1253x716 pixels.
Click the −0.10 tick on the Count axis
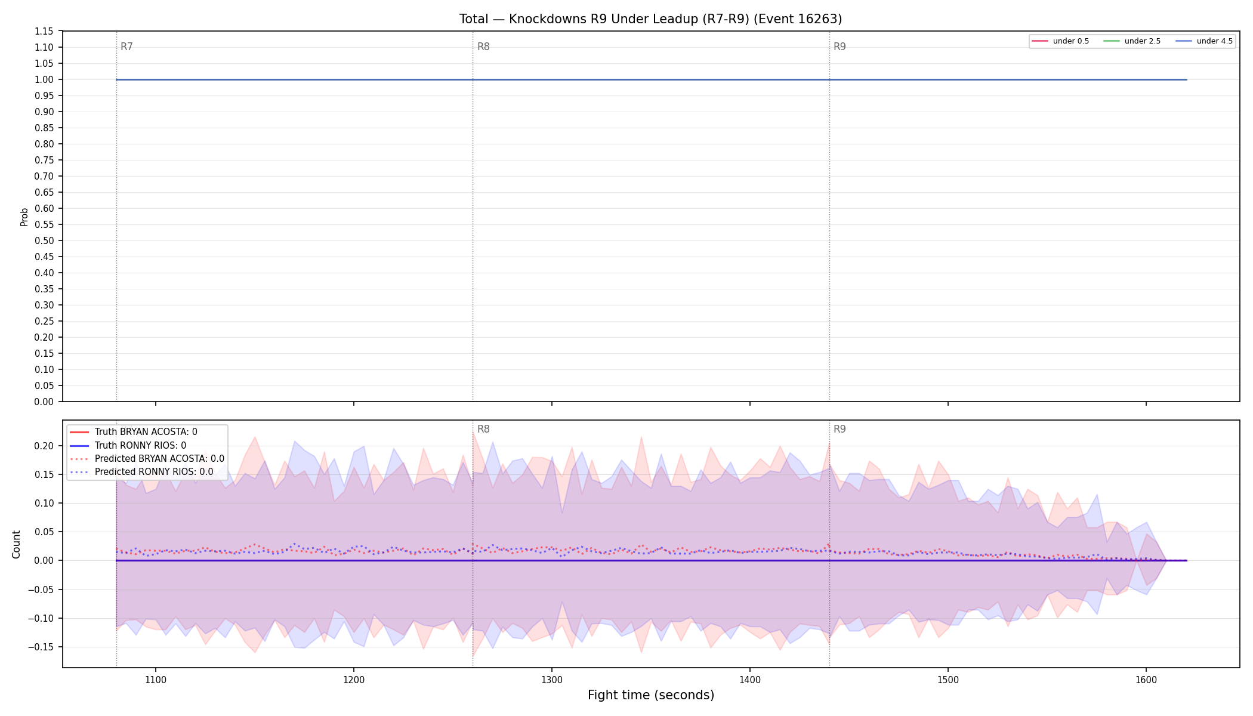click(x=41, y=619)
